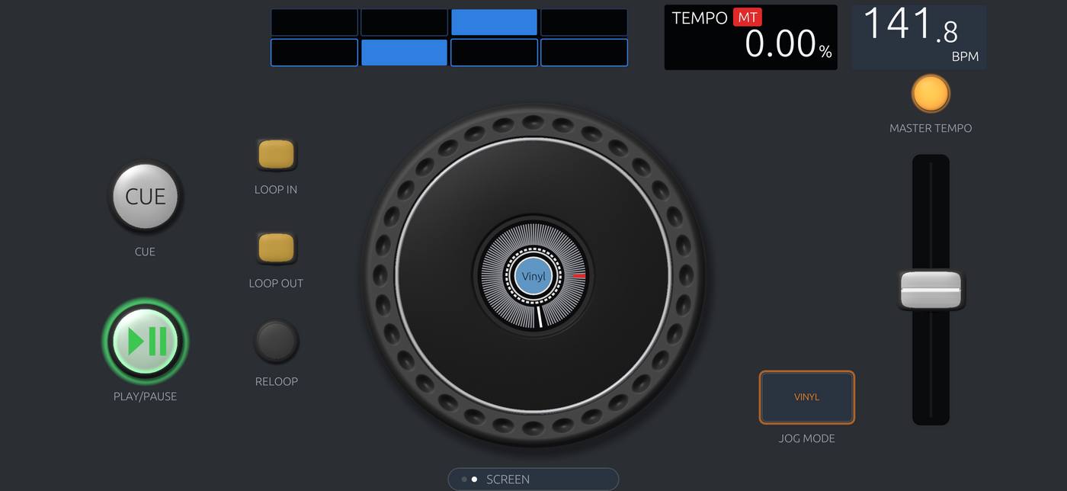Switch view with the SCREEN pager
This screenshot has width=1067, height=491.
pyautogui.click(x=533, y=479)
